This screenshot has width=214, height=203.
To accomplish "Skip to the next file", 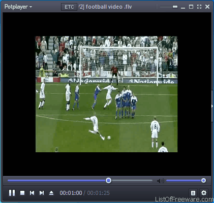I will 42,193.
